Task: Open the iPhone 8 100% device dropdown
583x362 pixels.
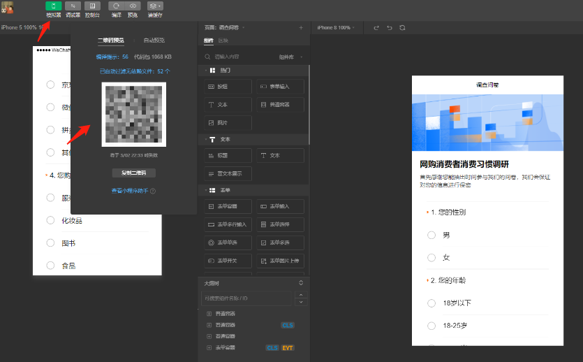Action: tap(336, 27)
